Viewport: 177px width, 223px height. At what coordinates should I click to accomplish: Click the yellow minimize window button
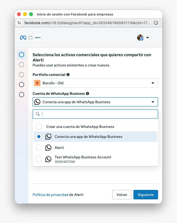[x=25, y=14]
